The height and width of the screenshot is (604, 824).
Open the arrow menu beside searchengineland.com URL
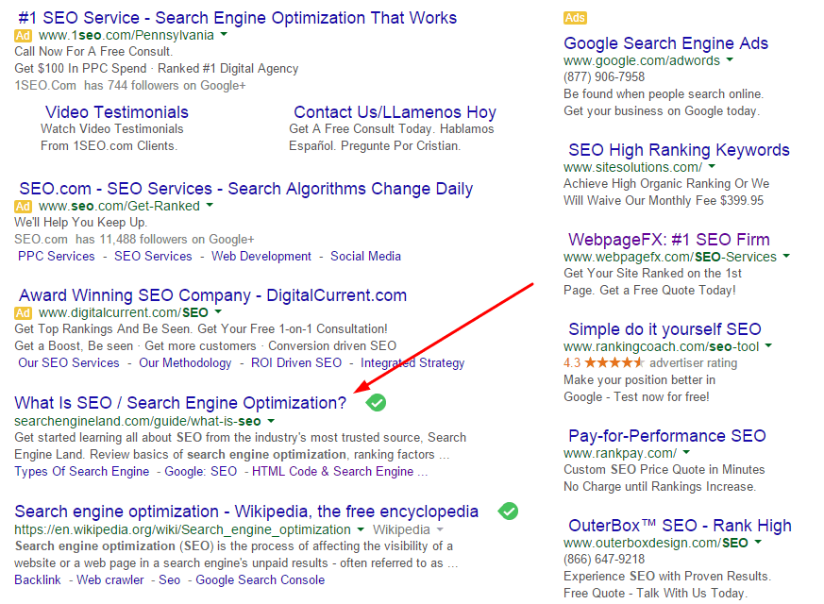pos(271,421)
